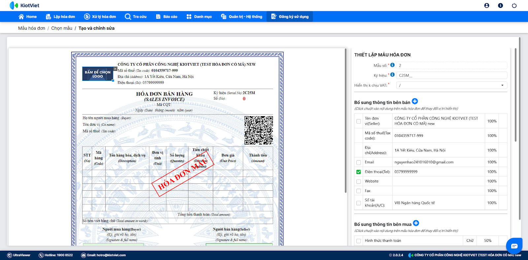Open the Lập hóa đơn menu
The image size is (528, 260).
[x=60, y=16]
